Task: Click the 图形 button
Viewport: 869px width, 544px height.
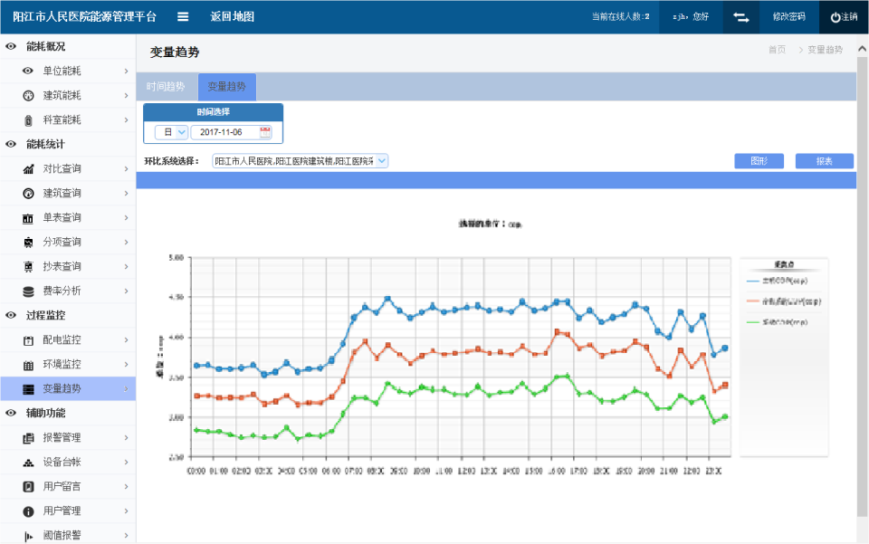Action: click(x=759, y=161)
